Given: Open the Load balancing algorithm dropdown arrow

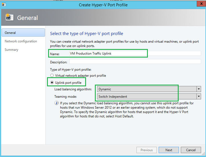Looking at the screenshot, I should click(199, 89).
